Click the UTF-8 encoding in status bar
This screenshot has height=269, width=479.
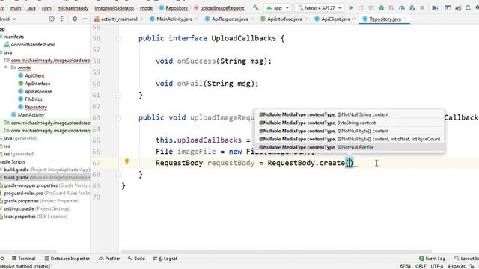click(x=437, y=266)
